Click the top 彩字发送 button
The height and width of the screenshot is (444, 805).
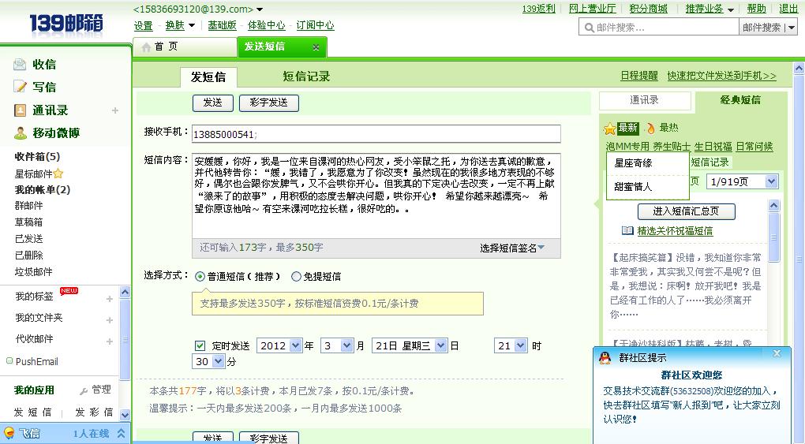pos(268,103)
